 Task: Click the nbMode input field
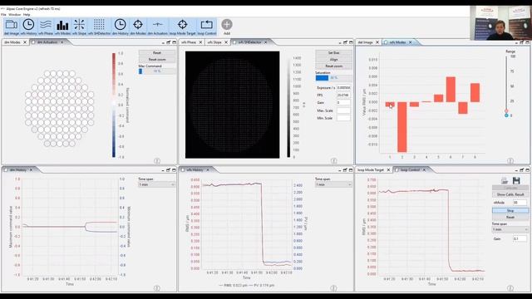click(x=520, y=203)
